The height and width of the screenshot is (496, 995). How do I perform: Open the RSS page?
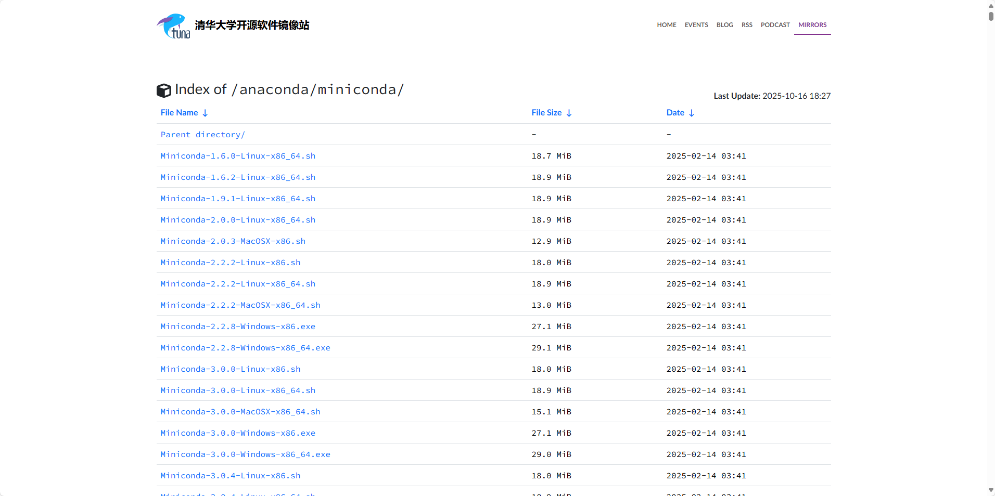(747, 24)
